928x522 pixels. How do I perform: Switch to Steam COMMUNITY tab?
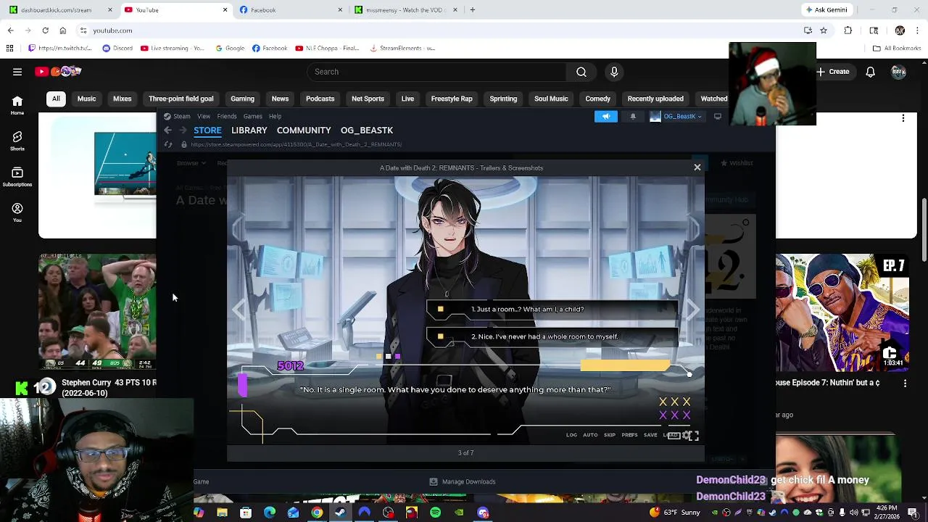[x=304, y=130]
